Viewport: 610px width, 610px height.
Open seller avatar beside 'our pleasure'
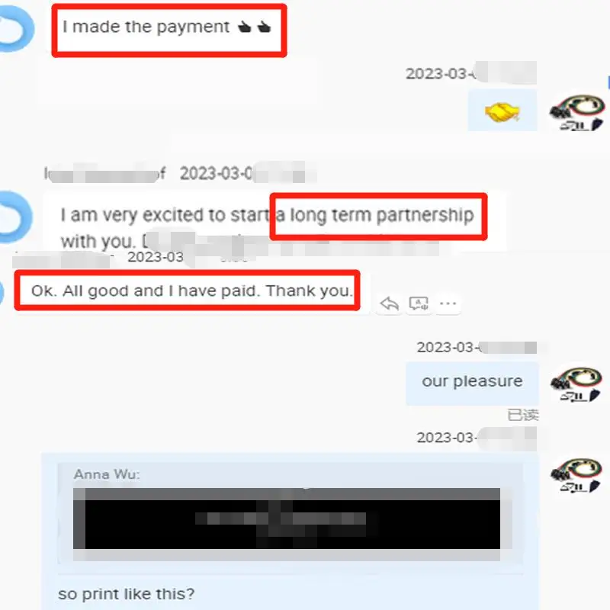coord(576,384)
